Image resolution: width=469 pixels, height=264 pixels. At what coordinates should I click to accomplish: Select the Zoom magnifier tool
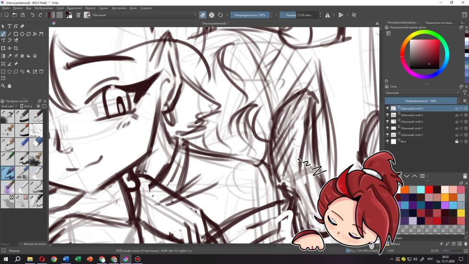pos(3,86)
